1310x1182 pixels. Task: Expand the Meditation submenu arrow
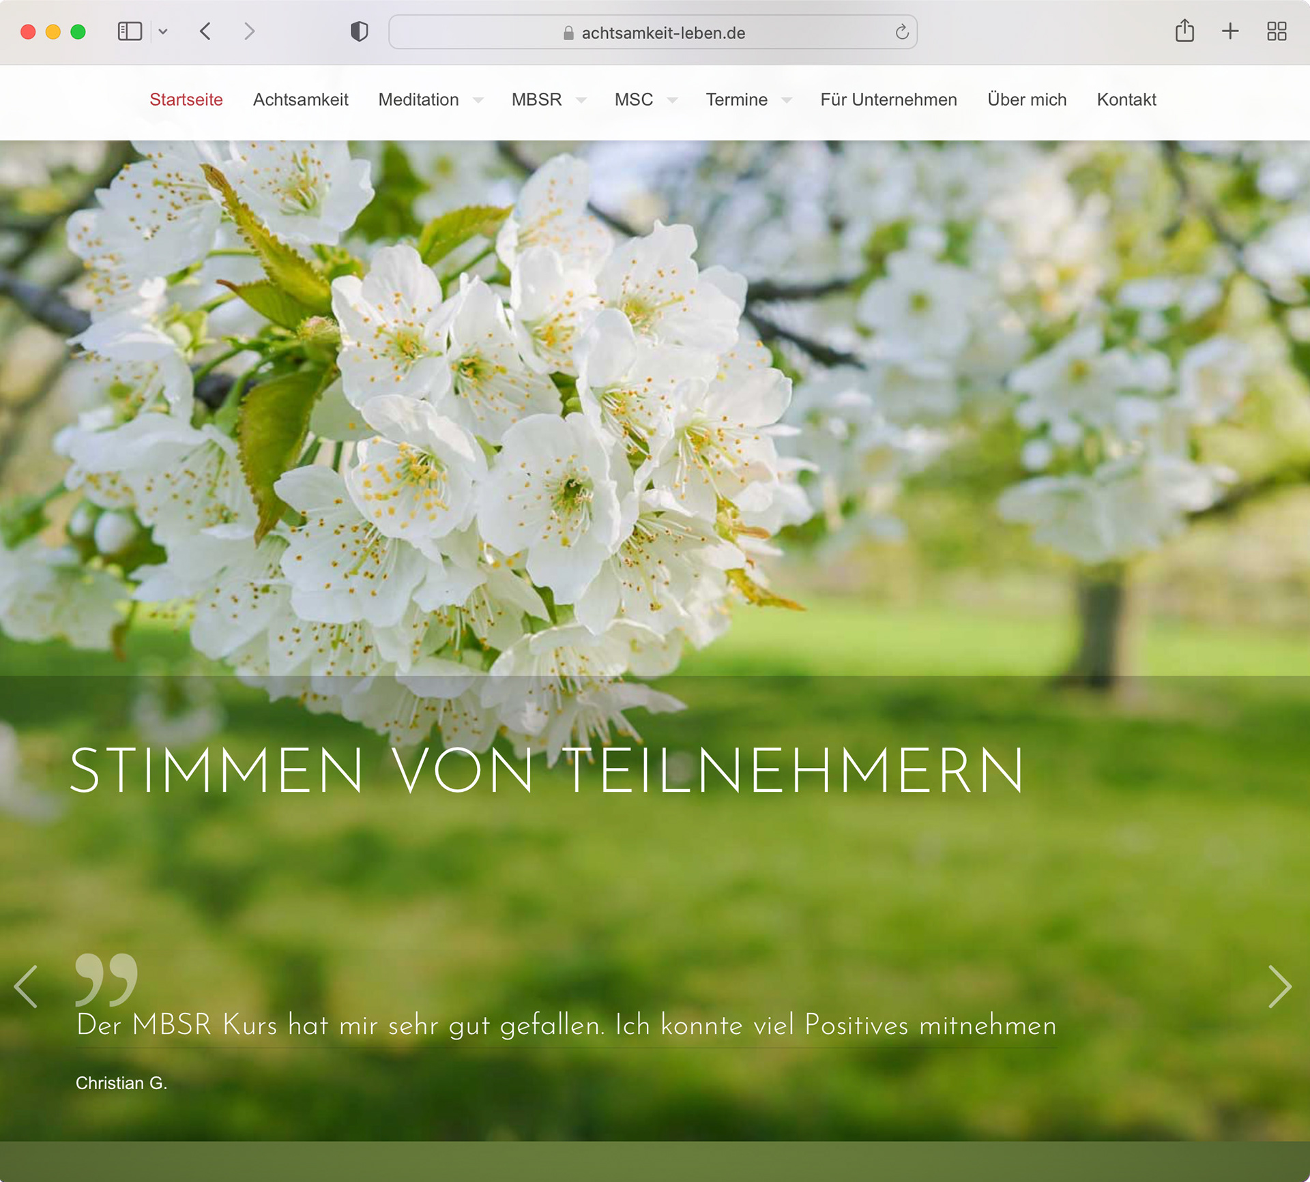click(478, 100)
